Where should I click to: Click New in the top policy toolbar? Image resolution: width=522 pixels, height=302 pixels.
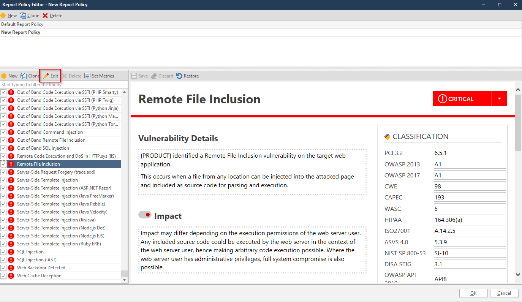pyautogui.click(x=9, y=16)
